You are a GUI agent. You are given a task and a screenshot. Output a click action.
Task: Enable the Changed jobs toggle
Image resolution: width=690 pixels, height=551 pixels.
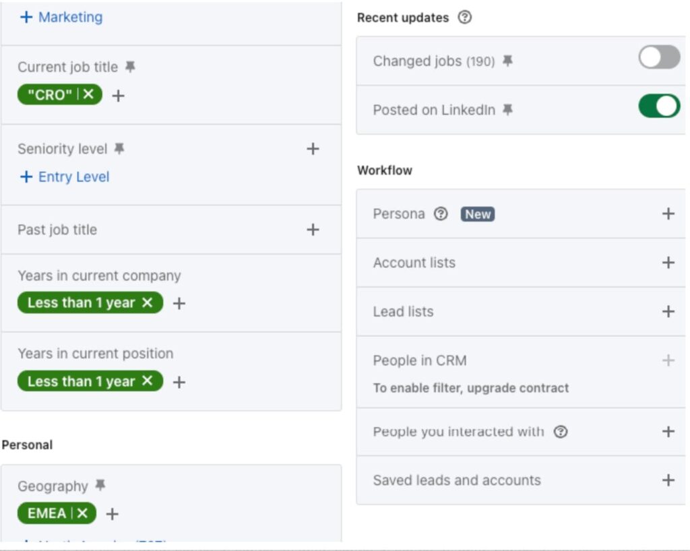[x=659, y=57]
